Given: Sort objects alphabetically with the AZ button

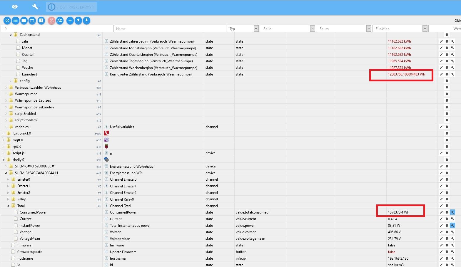Looking at the screenshot, I should coord(60,21).
